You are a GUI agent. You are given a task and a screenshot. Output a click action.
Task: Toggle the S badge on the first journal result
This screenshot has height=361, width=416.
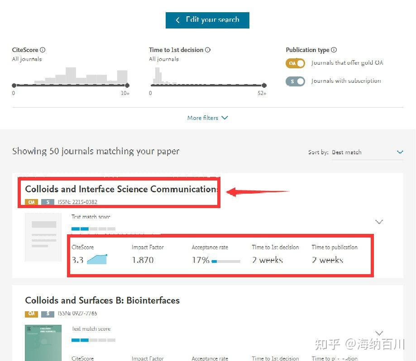tap(48, 202)
